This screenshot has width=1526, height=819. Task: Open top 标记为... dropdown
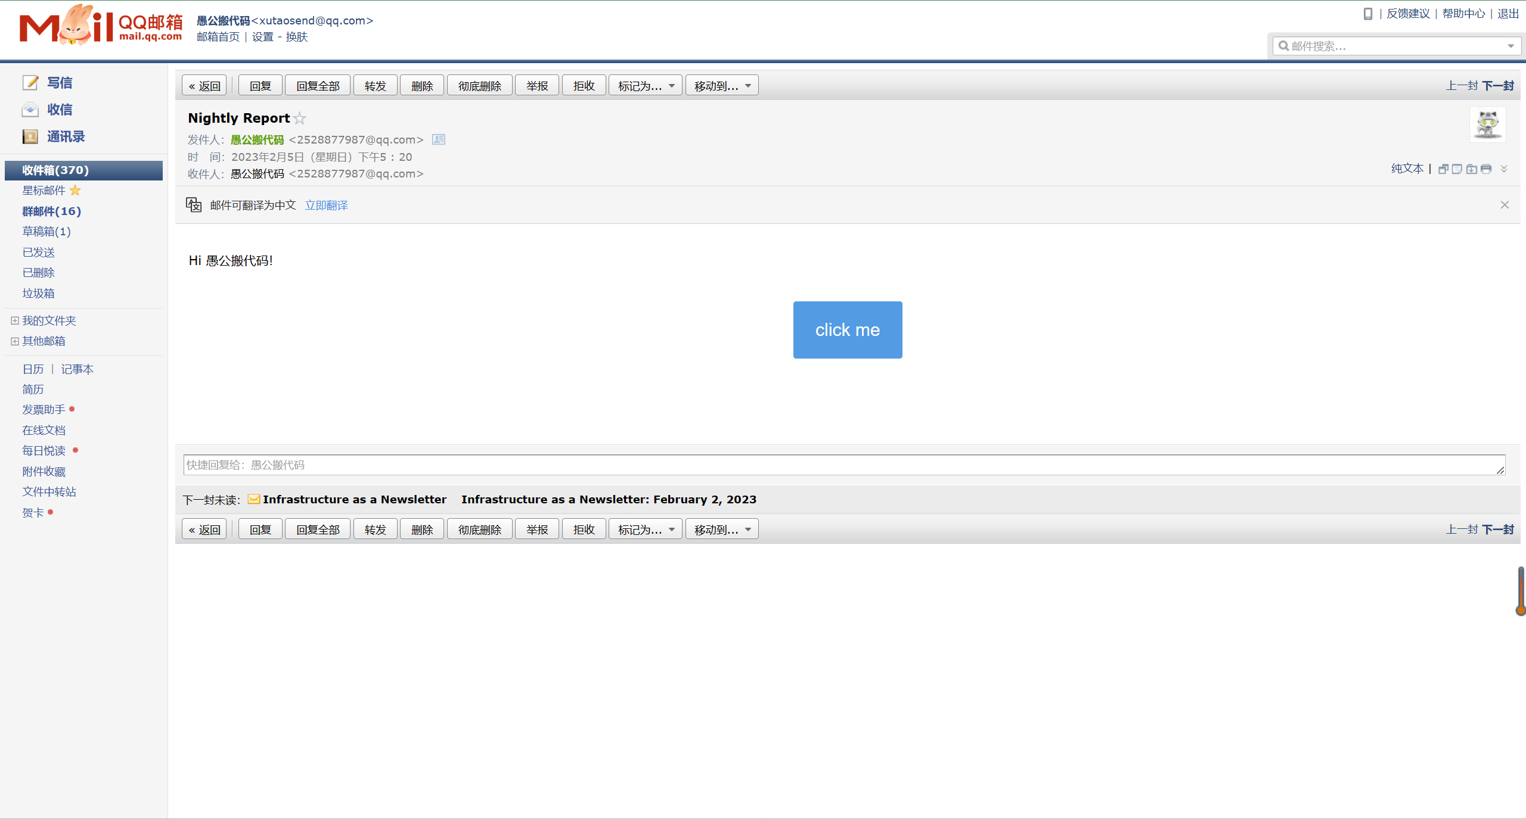coord(646,86)
